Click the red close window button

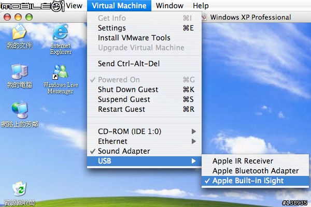pos(7,17)
